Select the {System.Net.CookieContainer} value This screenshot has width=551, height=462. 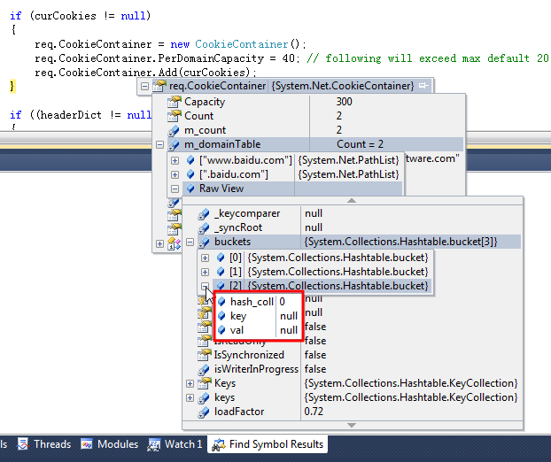coord(343,86)
